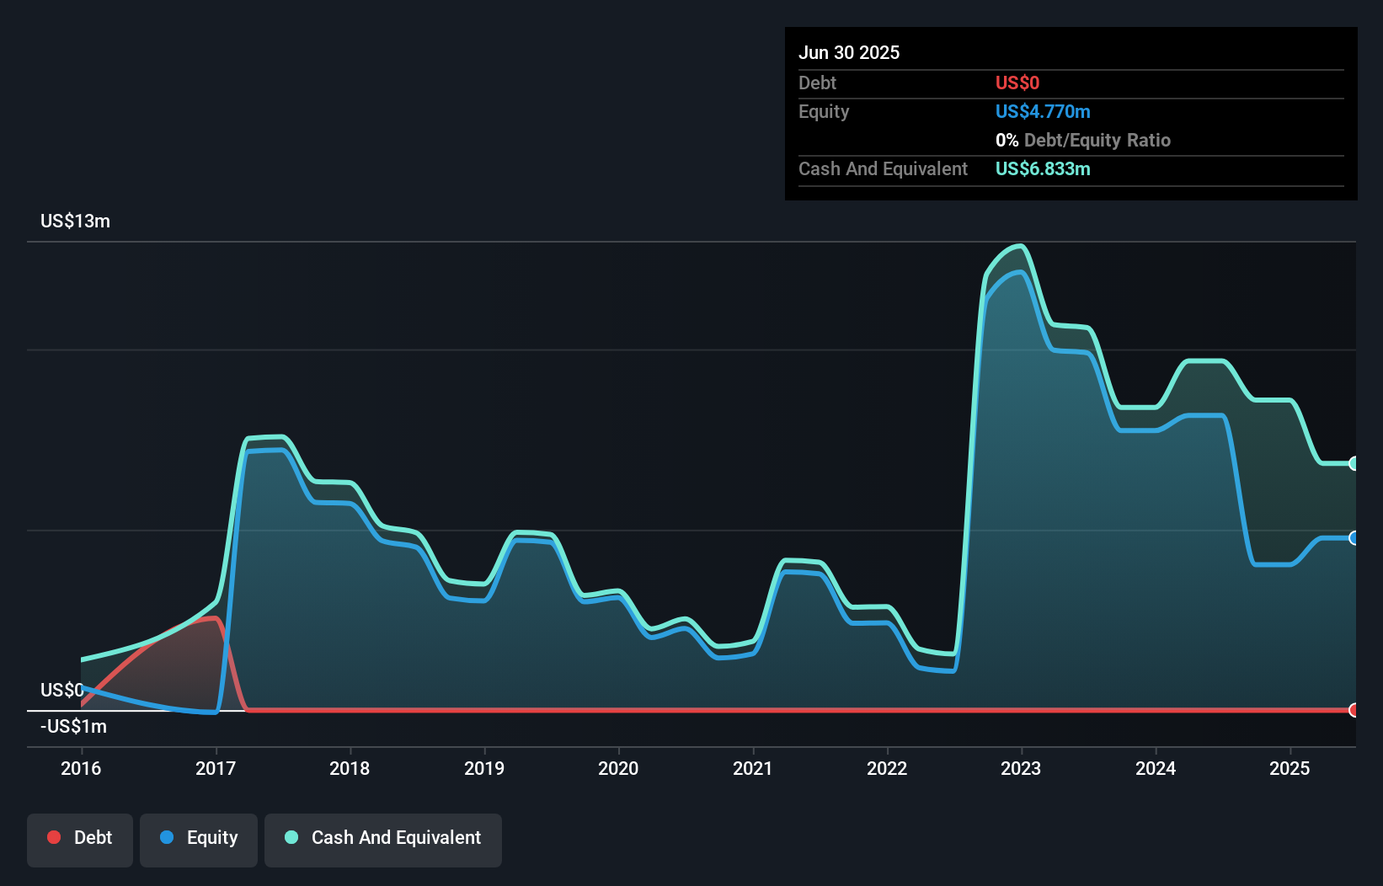Click the debt line endpoint marker
Screen dimensions: 1383x886
[1354, 710]
